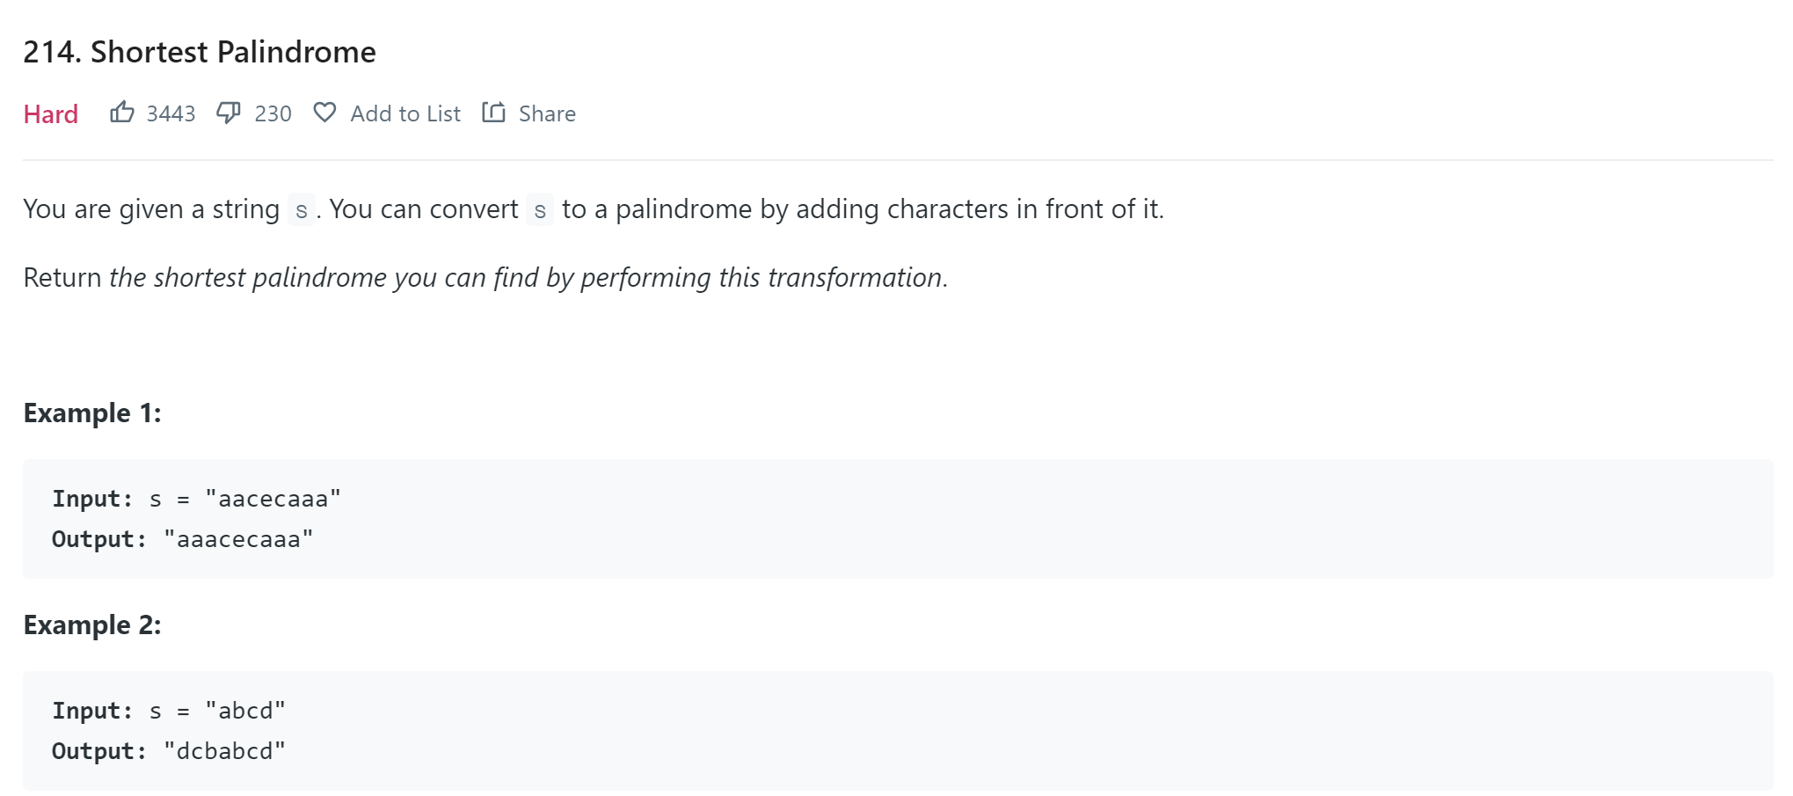Click the "abcd" input value
The height and width of the screenshot is (796, 1793).
[x=245, y=711]
